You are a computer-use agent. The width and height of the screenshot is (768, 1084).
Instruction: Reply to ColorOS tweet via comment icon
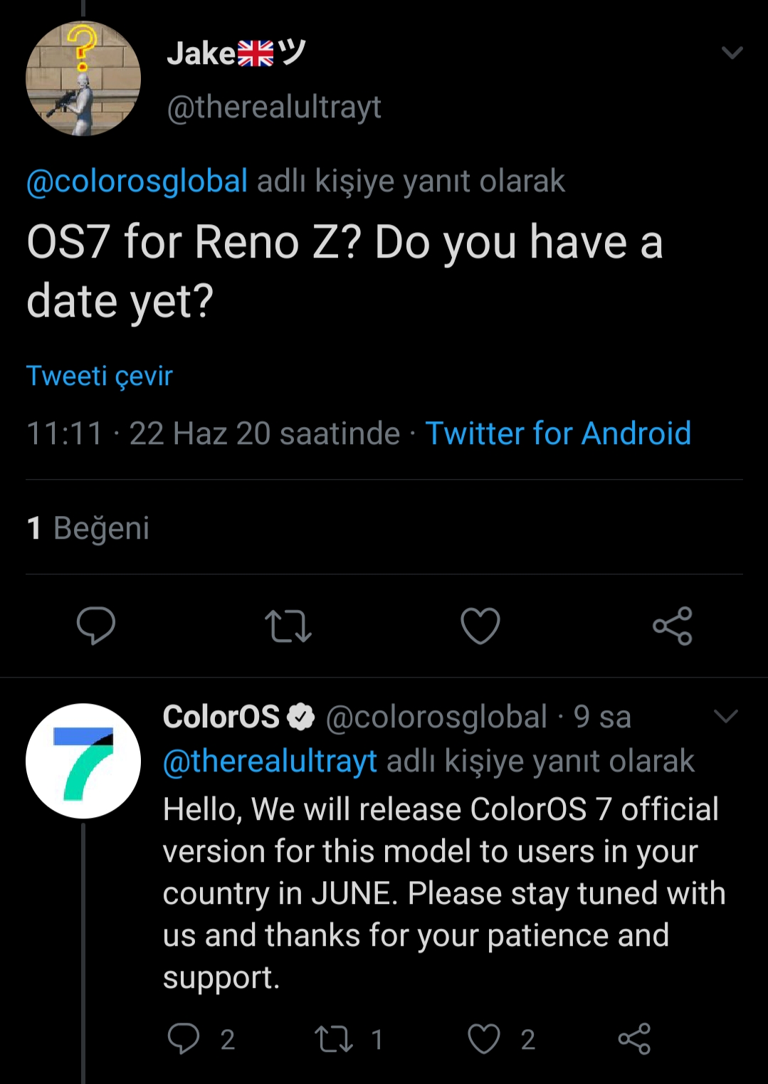point(184,1038)
